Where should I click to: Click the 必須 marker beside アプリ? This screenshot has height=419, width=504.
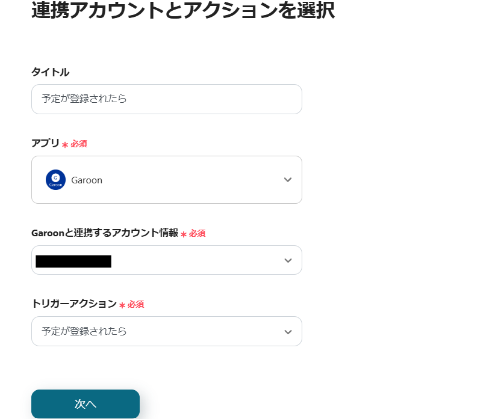pos(79,144)
